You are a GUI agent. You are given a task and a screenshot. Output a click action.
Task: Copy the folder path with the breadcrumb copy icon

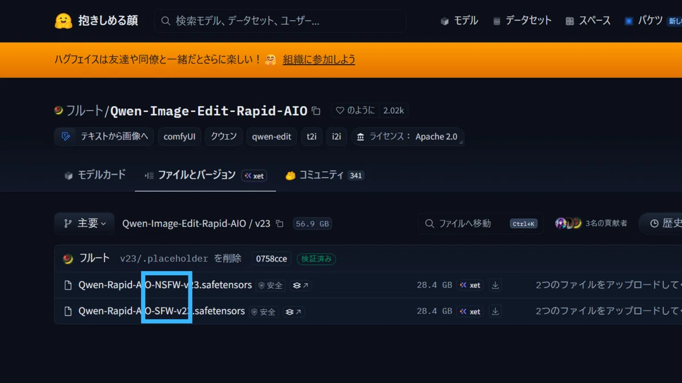pos(280,224)
